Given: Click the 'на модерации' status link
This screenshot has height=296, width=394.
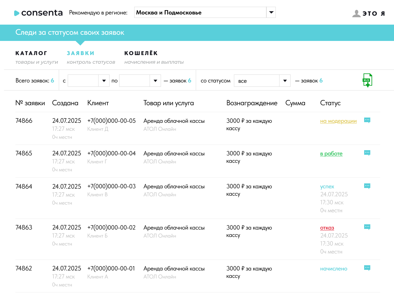Looking at the screenshot, I should coord(338,121).
